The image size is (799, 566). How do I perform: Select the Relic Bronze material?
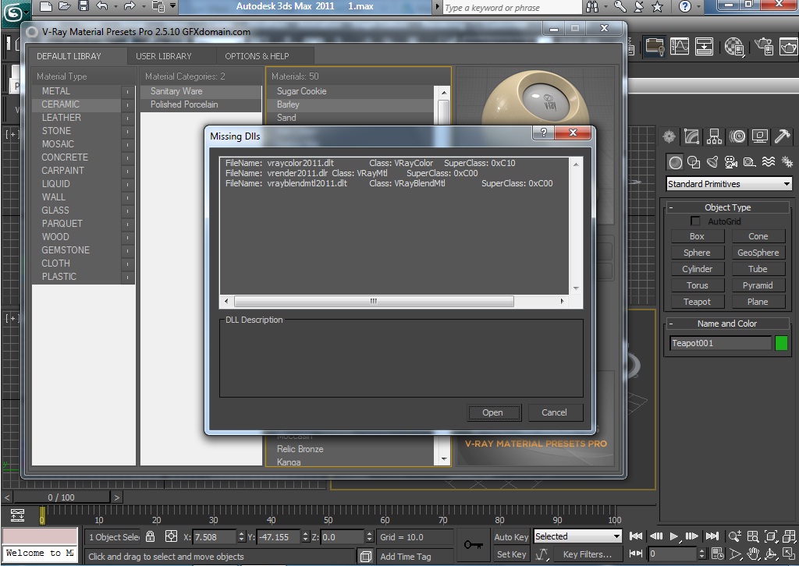pos(350,449)
